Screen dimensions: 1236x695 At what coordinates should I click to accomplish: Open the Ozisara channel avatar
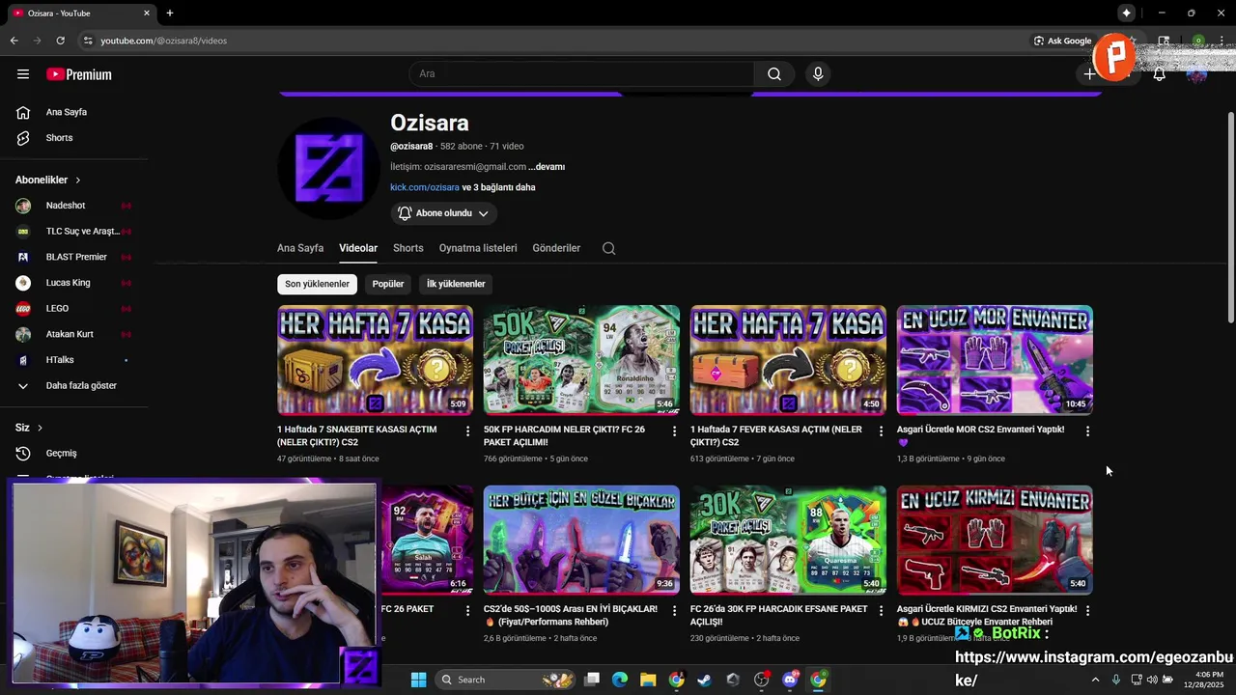328,168
